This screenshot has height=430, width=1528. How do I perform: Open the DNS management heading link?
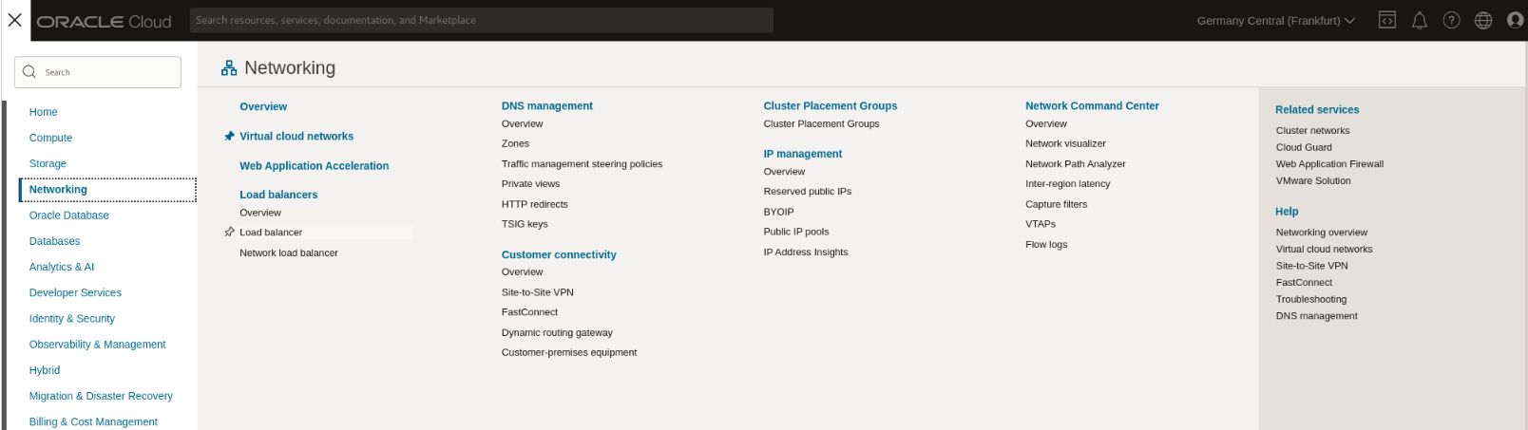(x=547, y=106)
